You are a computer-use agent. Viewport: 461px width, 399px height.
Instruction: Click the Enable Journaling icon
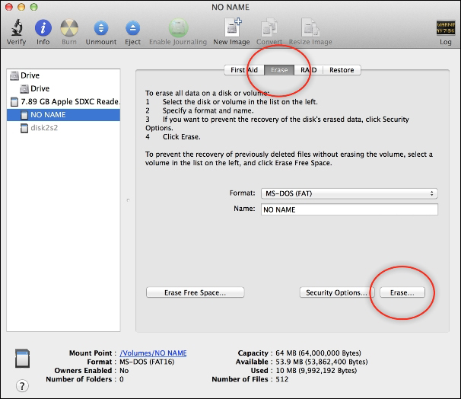coord(178,28)
